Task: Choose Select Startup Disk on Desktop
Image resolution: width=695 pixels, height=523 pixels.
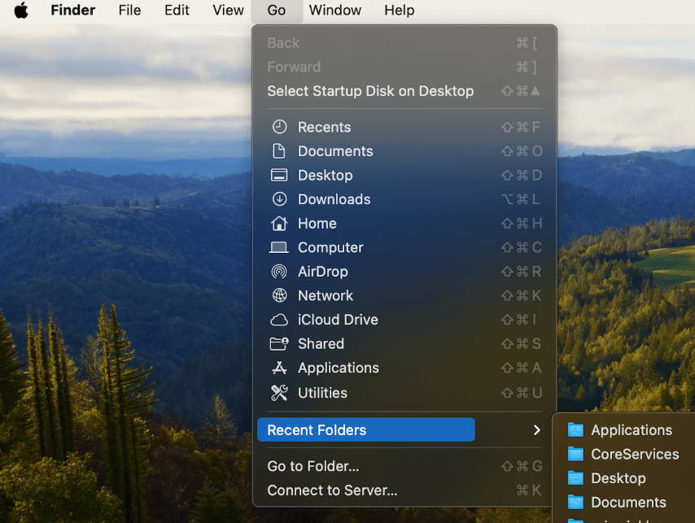Action: click(404, 91)
